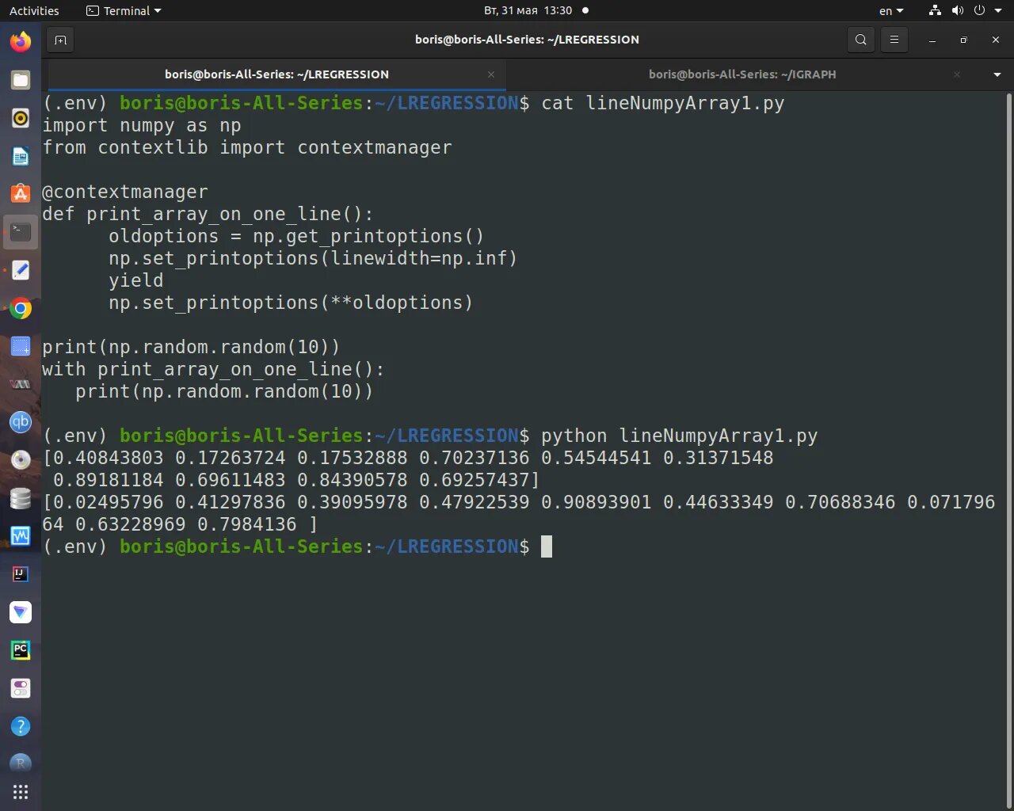Click 'np.set_printoptions(**oldoptions)' text

coord(291,303)
